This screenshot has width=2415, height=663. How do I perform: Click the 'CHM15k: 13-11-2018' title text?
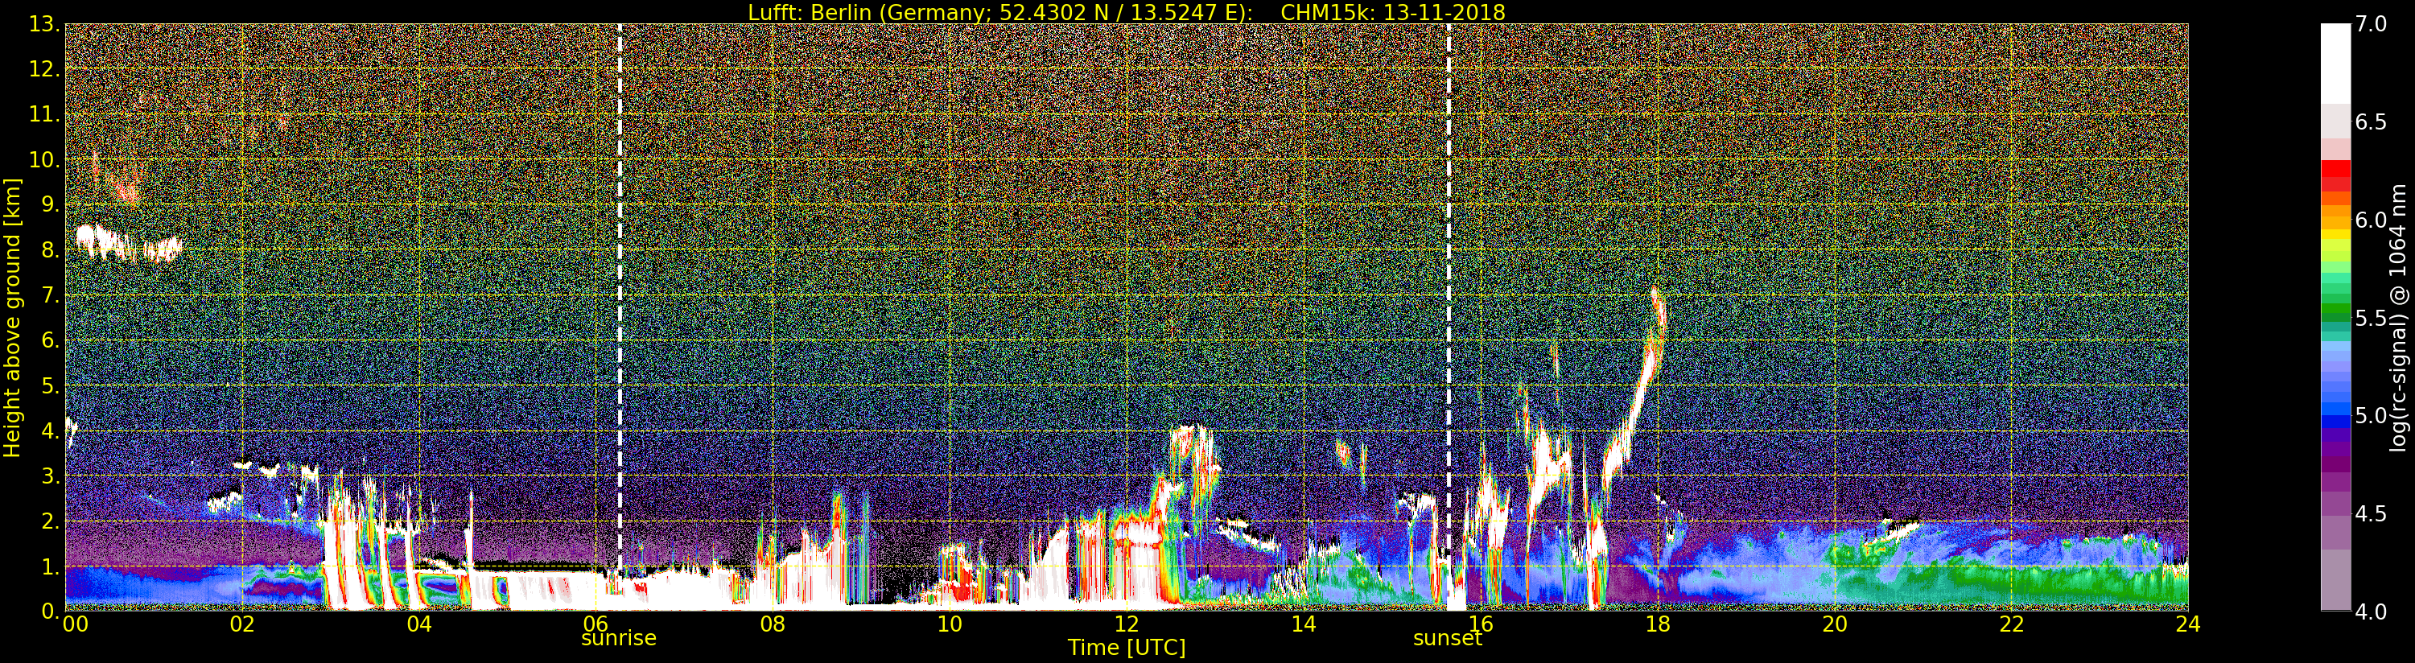click(1392, 12)
